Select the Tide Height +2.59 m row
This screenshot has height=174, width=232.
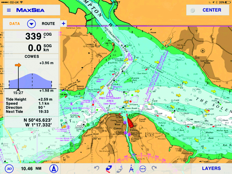pos(29,99)
